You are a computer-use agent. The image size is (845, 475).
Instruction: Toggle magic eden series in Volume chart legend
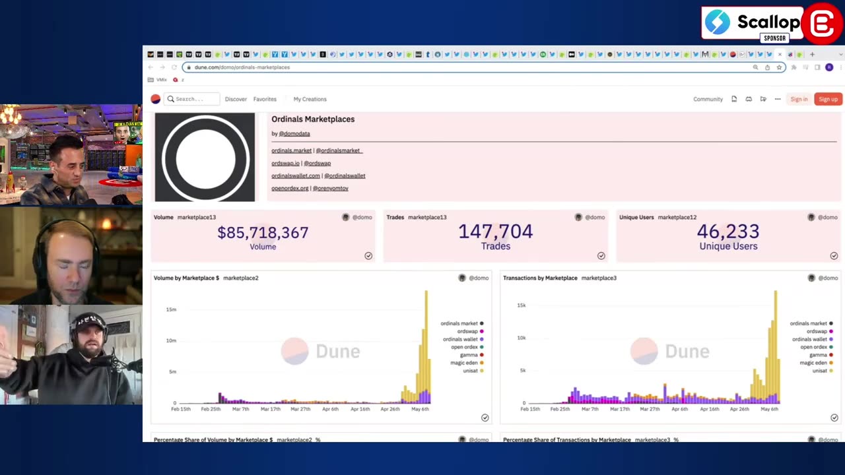point(467,363)
